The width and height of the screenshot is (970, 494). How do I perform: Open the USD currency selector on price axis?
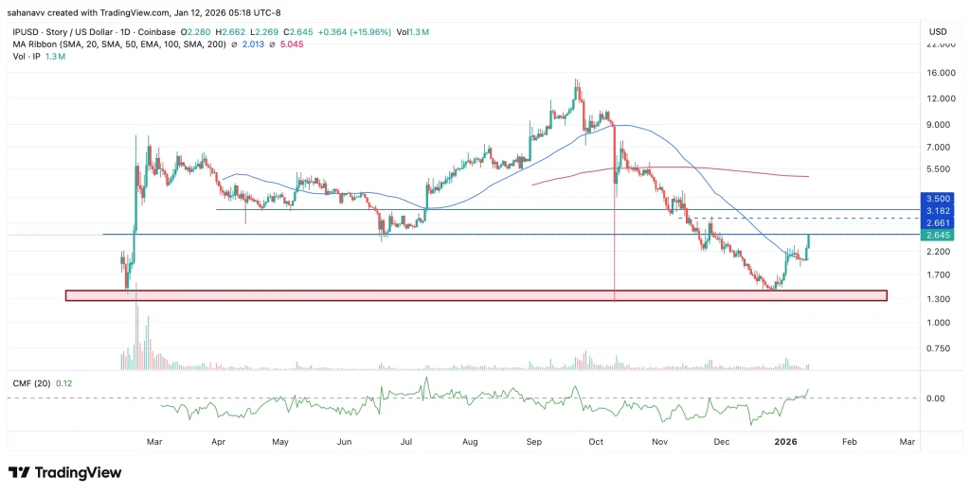938,31
